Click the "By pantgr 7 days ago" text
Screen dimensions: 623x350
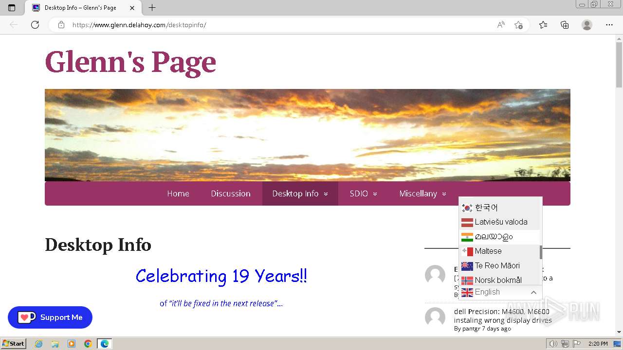tap(482, 329)
